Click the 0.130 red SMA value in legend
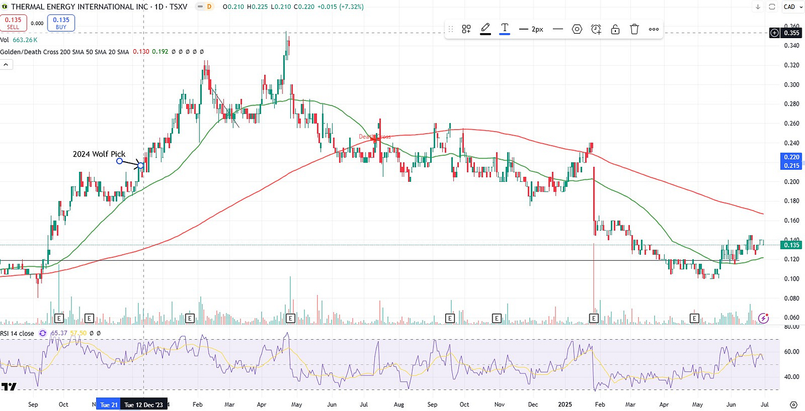 141,52
